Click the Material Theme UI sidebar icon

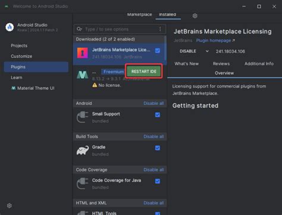13,88
